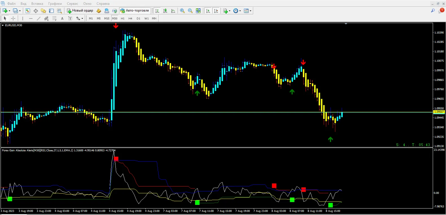Tile chart windows icon
Screen dimensions: 446x215
[198, 11]
